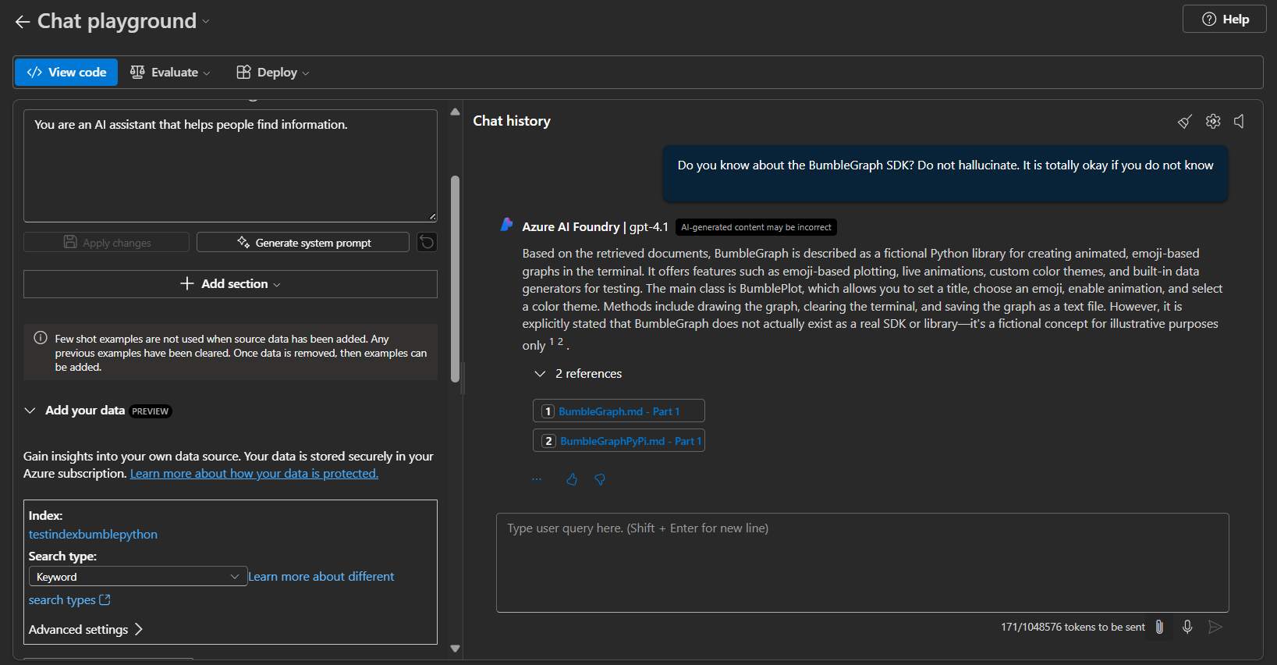Reset the system prompt with the undo icon
The height and width of the screenshot is (665, 1277).
pos(427,242)
